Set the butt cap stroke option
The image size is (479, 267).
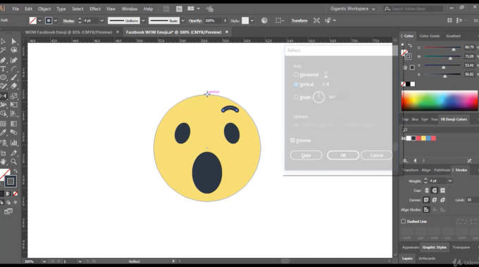point(426,190)
